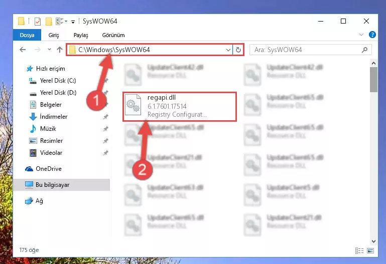Open Müzik folder in sidebar
The width and height of the screenshot is (386, 264).
(48, 129)
